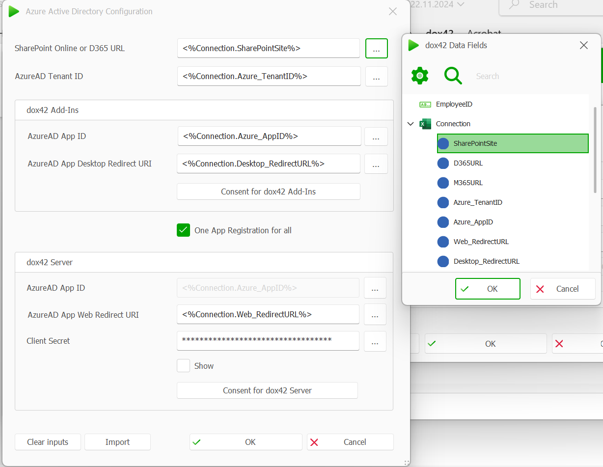Click the Import button
Viewport: 603px width, 467px height.
coord(117,442)
